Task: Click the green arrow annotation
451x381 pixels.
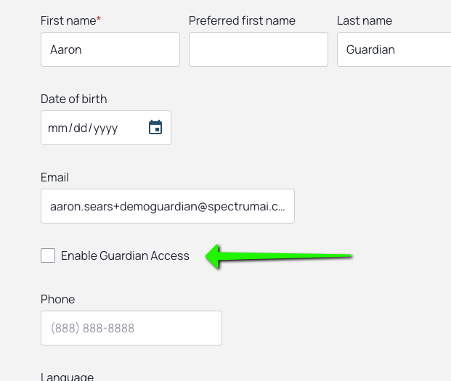Action: 278,256
